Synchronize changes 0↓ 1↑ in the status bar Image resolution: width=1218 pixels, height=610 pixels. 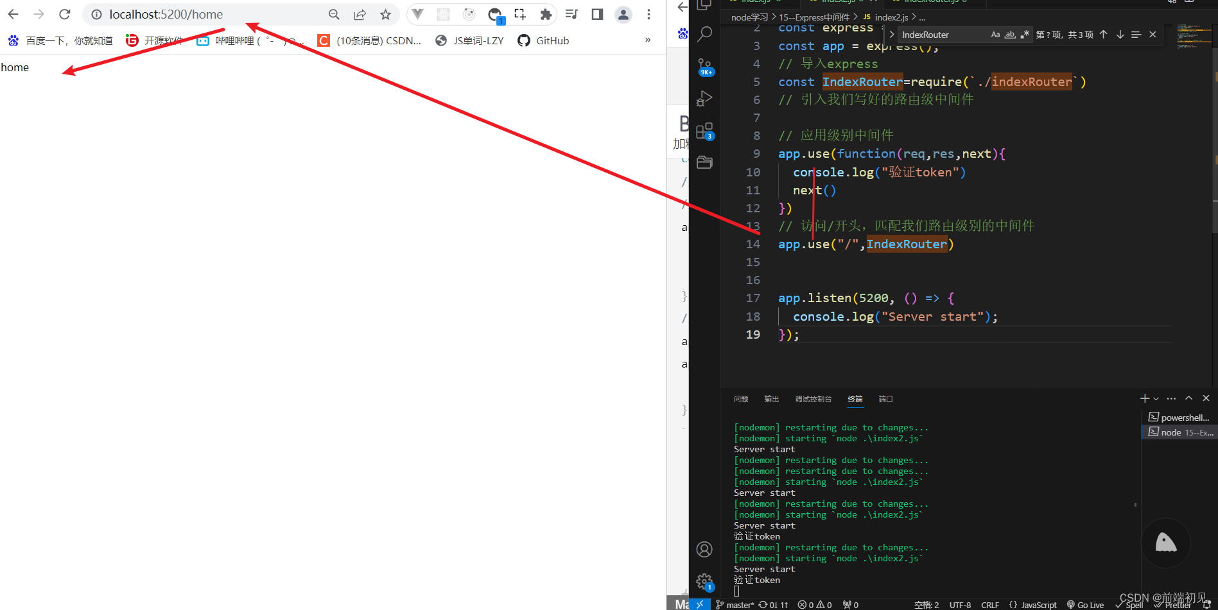pos(774,605)
